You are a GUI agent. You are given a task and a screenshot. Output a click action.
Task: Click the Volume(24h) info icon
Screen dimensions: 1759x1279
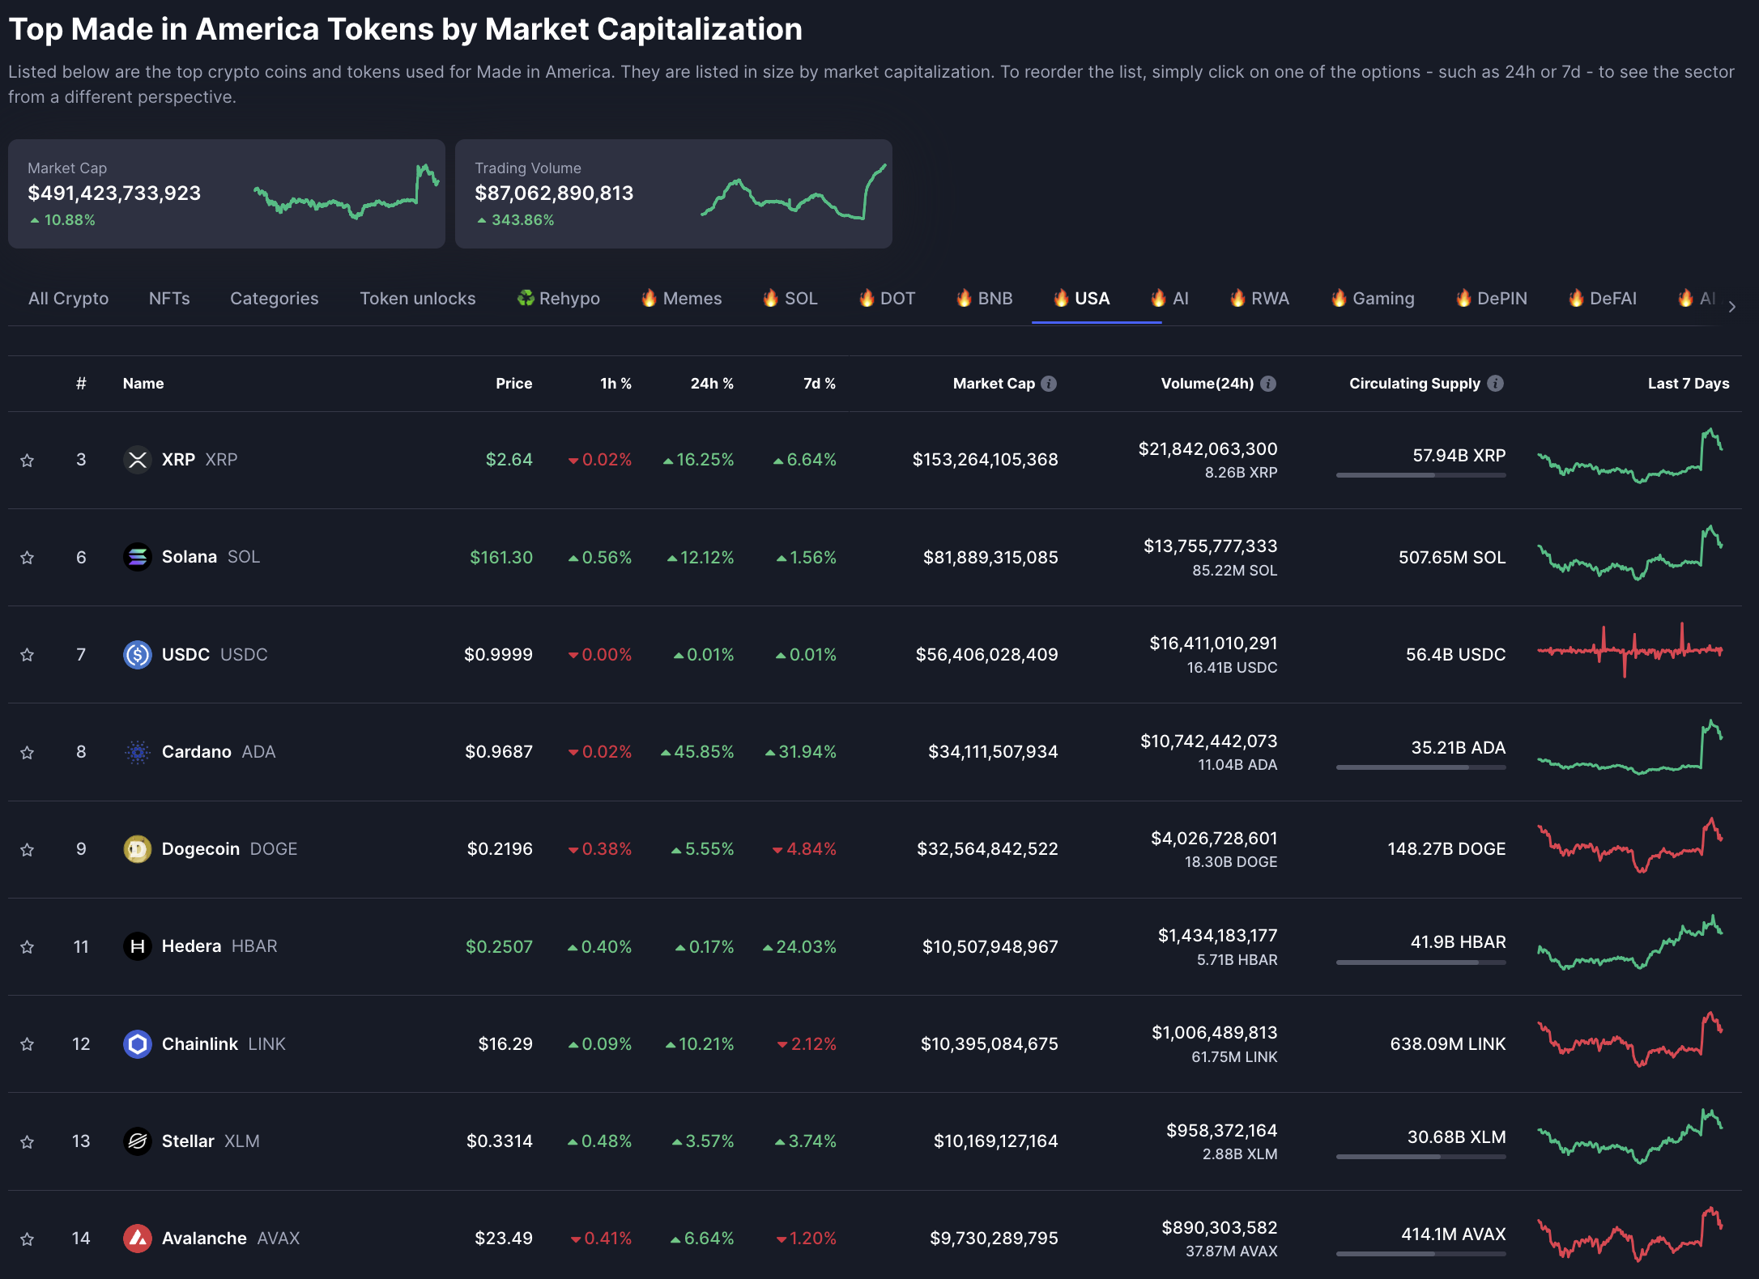[x=1268, y=384]
